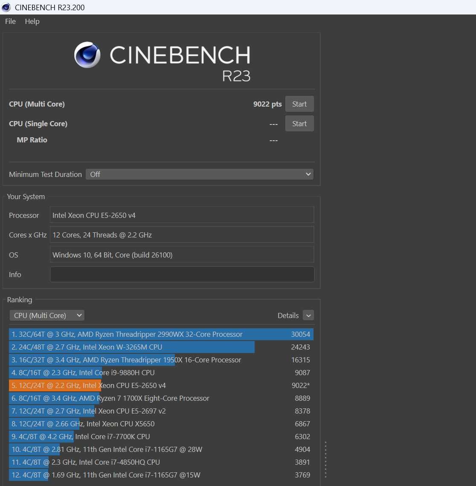The width and height of the screenshot is (476, 486).
Task: Expand the ranking Details chevron
Action: click(308, 315)
